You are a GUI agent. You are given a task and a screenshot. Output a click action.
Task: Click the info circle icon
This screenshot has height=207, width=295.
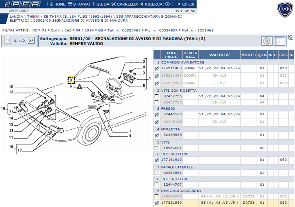click(x=167, y=4)
